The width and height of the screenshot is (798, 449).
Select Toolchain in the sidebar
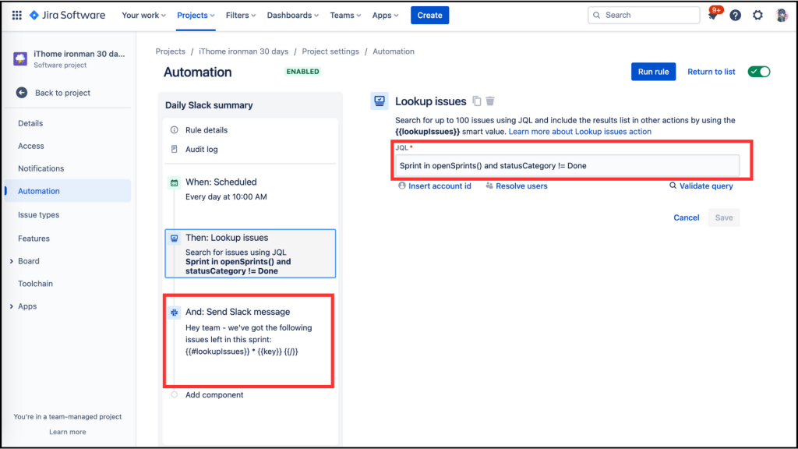pyautogui.click(x=35, y=284)
